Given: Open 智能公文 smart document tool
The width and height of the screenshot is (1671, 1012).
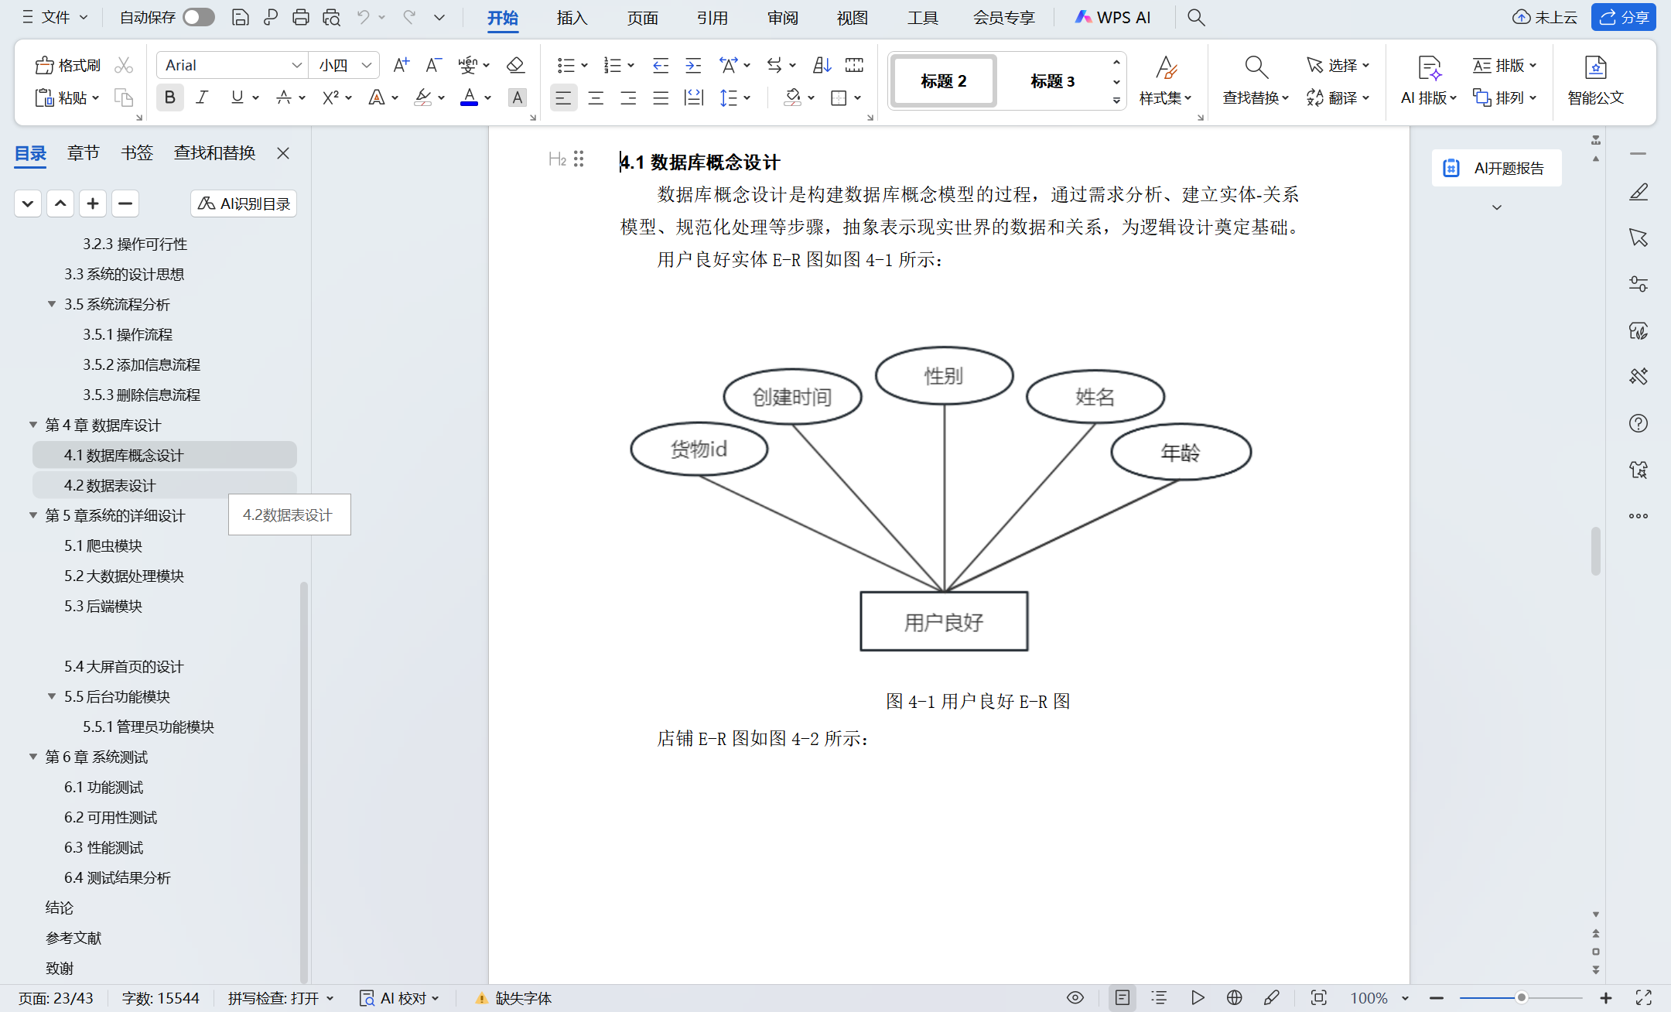Looking at the screenshot, I should (x=1595, y=80).
